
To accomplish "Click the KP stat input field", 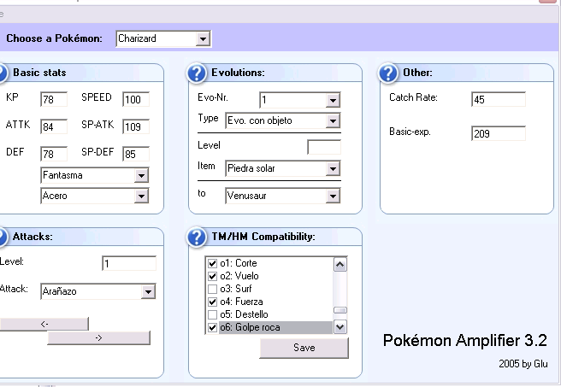I will [54, 99].
